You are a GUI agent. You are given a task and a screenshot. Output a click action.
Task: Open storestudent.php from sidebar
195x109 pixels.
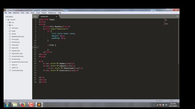point(18,56)
